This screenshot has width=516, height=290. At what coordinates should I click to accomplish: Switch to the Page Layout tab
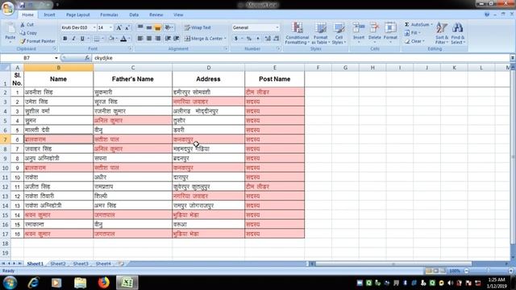click(77, 14)
